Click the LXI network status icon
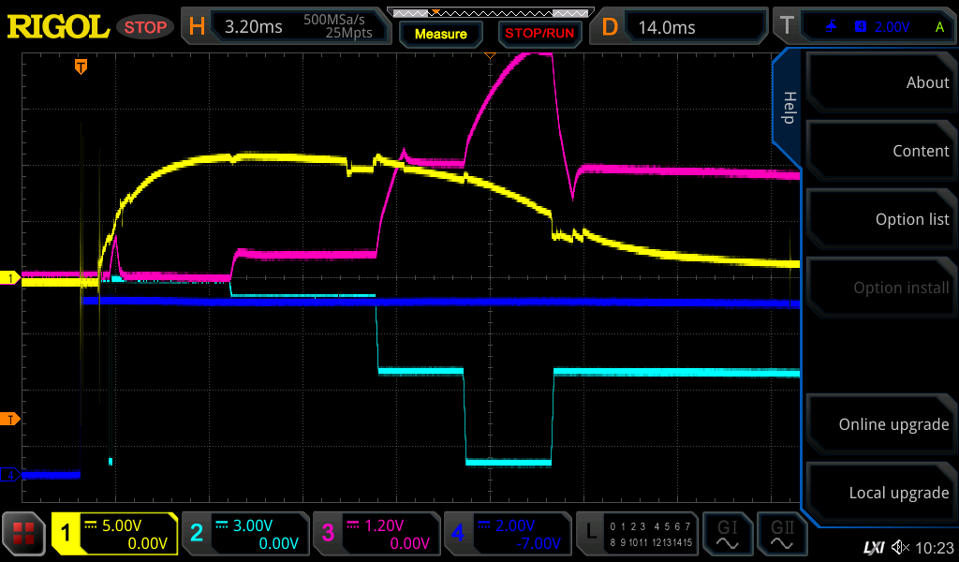The height and width of the screenshot is (562, 959). (x=873, y=547)
